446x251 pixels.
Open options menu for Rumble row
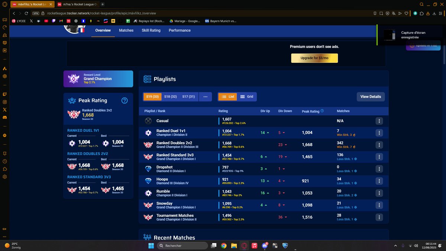379,193
